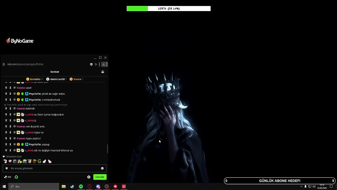Click s_imid username on "hype ne" message
This screenshot has height=190, width=337.
[x=29, y=132]
